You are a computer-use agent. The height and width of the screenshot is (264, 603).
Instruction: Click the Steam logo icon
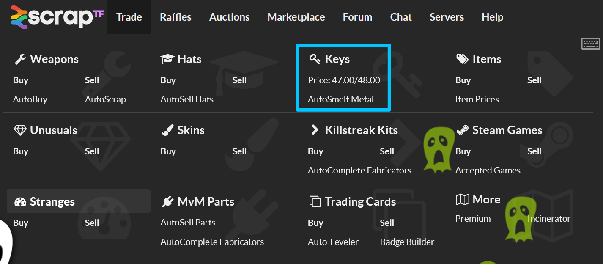point(462,130)
